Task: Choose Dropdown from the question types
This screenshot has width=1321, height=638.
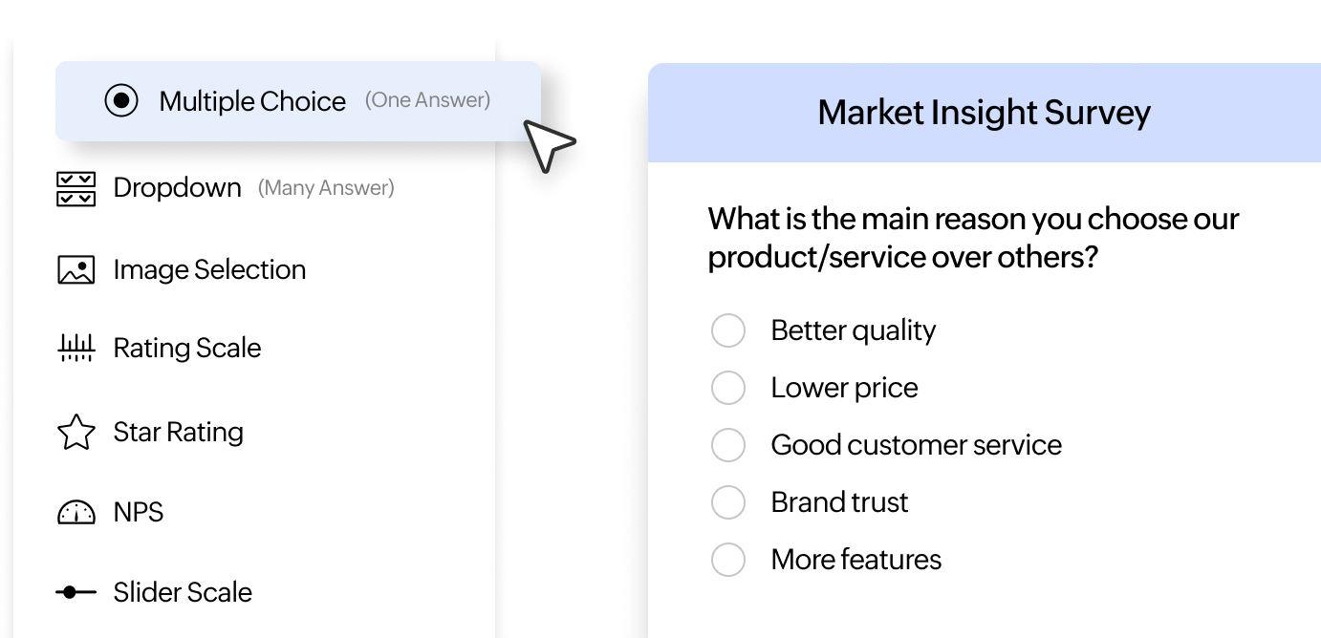Action: [177, 187]
